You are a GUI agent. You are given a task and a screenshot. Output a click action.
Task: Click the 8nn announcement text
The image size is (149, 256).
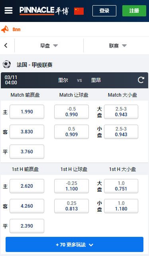click(x=16, y=30)
